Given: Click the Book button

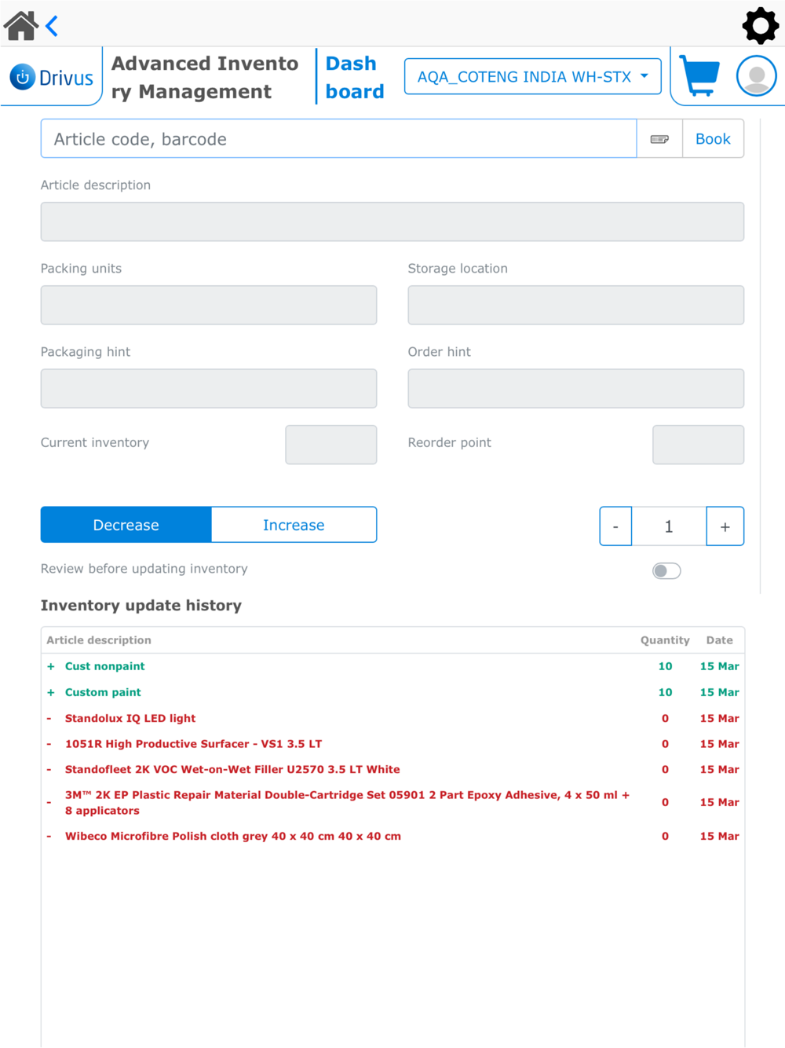Looking at the screenshot, I should 713,139.
